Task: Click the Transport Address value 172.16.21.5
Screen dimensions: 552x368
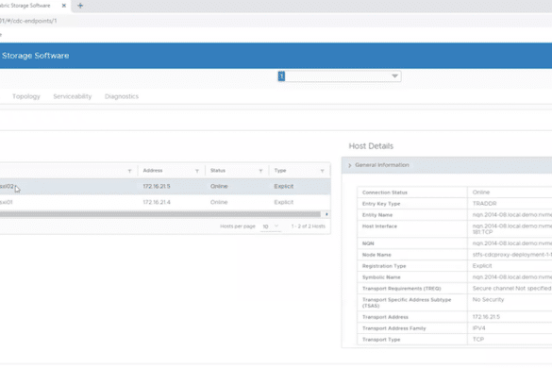Action: pyautogui.click(x=486, y=317)
